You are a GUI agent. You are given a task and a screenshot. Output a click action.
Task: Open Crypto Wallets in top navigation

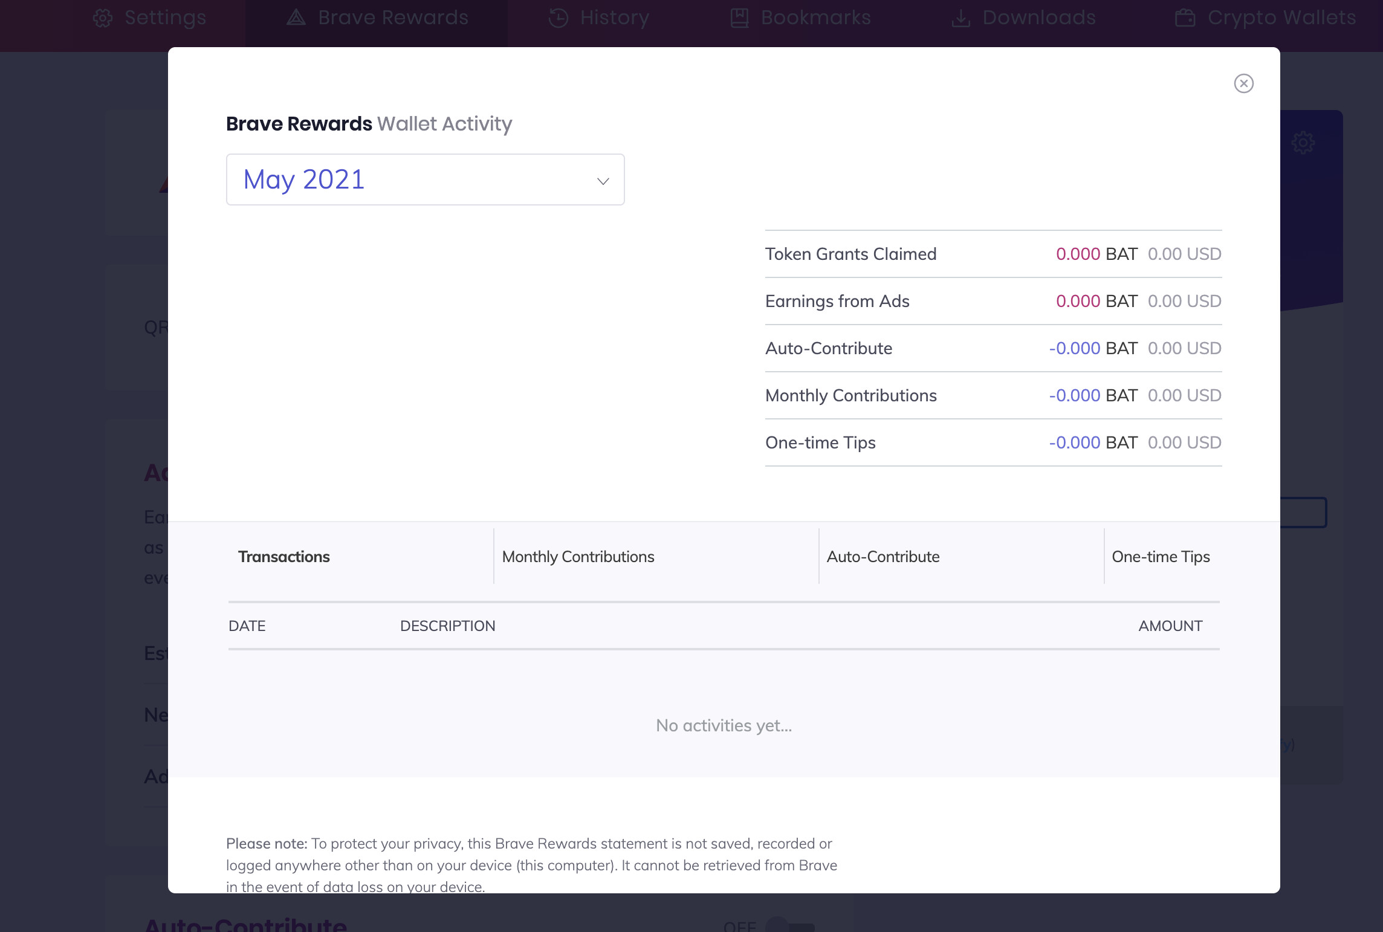tap(1265, 18)
